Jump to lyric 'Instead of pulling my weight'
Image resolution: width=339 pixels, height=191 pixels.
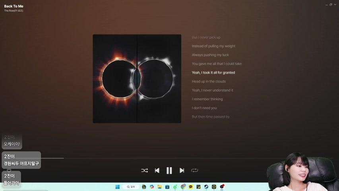(x=213, y=46)
